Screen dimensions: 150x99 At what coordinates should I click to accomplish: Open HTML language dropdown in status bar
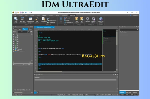[x=95, y=95]
